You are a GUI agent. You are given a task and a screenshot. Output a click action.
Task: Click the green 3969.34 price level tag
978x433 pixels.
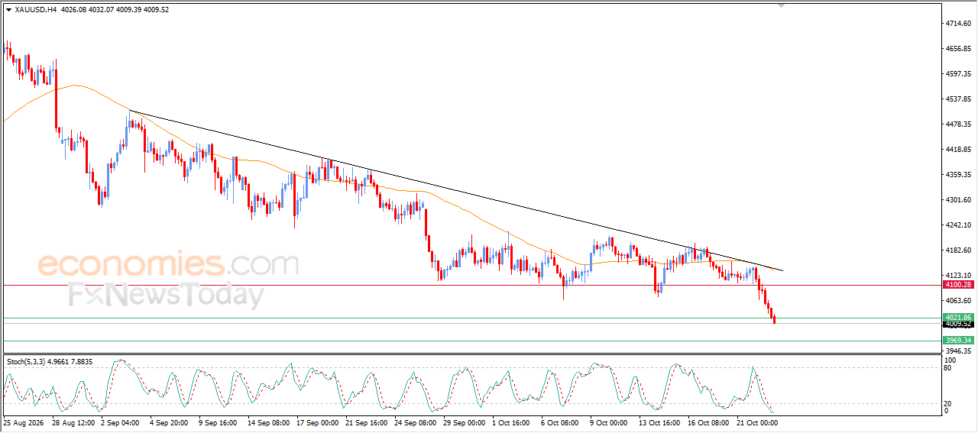957,341
